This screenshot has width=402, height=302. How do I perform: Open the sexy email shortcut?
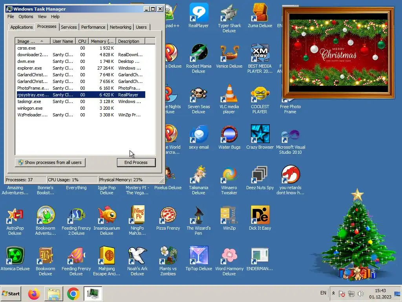tap(199, 137)
